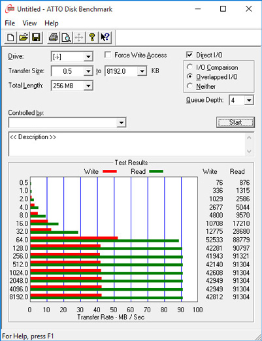Select the Neither radio button

tap(190, 86)
